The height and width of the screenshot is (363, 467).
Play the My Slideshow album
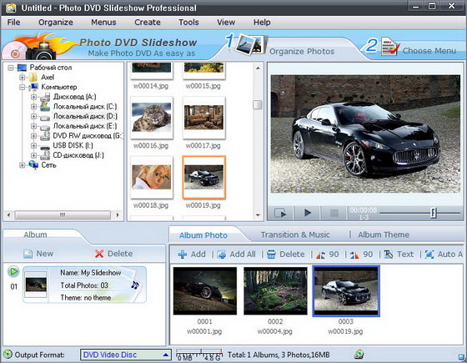(x=13, y=271)
